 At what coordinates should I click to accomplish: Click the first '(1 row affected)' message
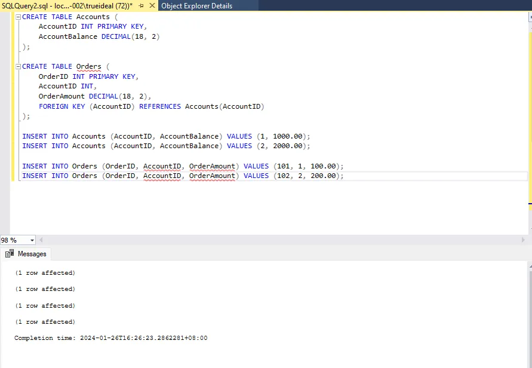click(45, 273)
